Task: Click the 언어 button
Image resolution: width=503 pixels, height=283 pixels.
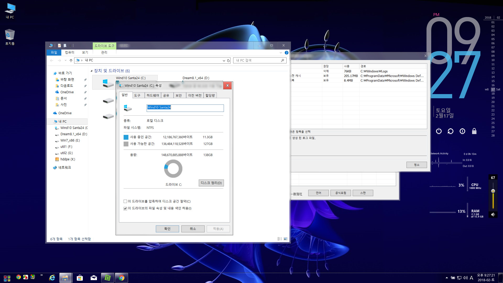Action: coord(318,193)
